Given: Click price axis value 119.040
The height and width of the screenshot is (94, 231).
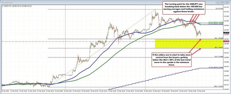Looking at the screenshot, I should click(x=226, y=89).
